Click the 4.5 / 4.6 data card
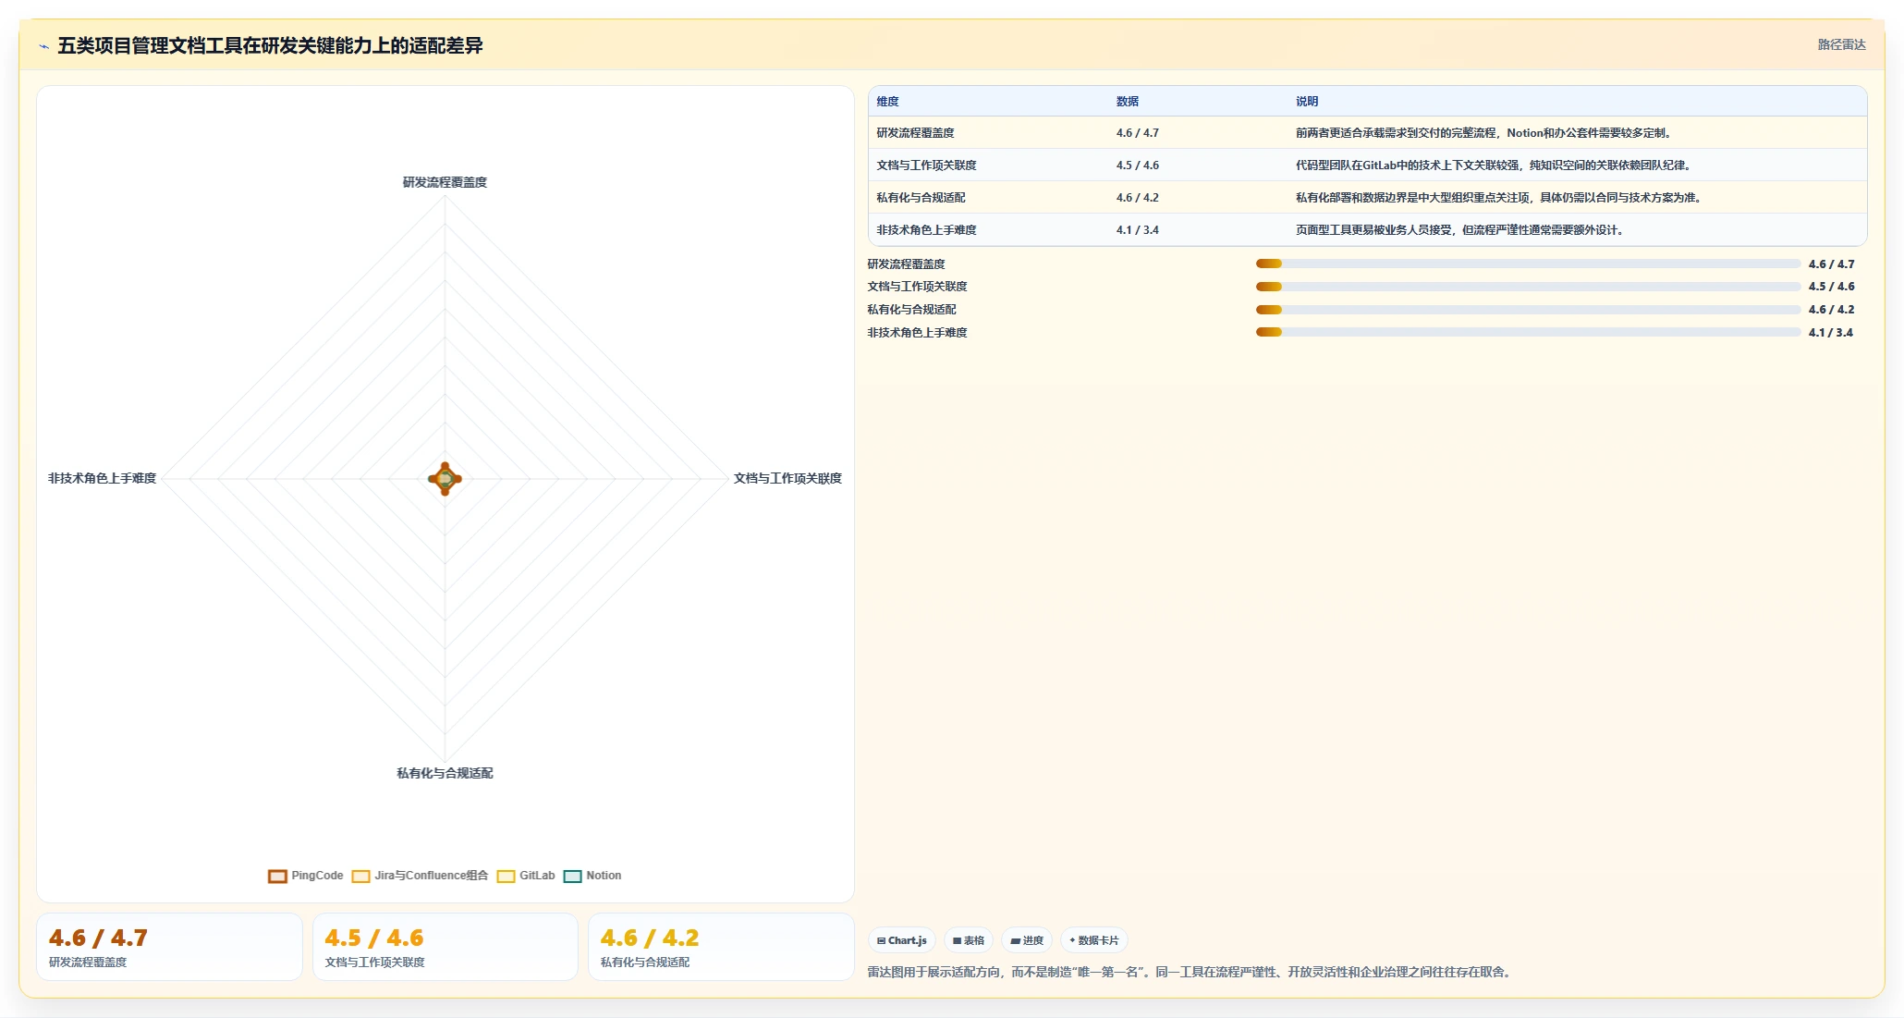The image size is (1904, 1018). pos(445,947)
